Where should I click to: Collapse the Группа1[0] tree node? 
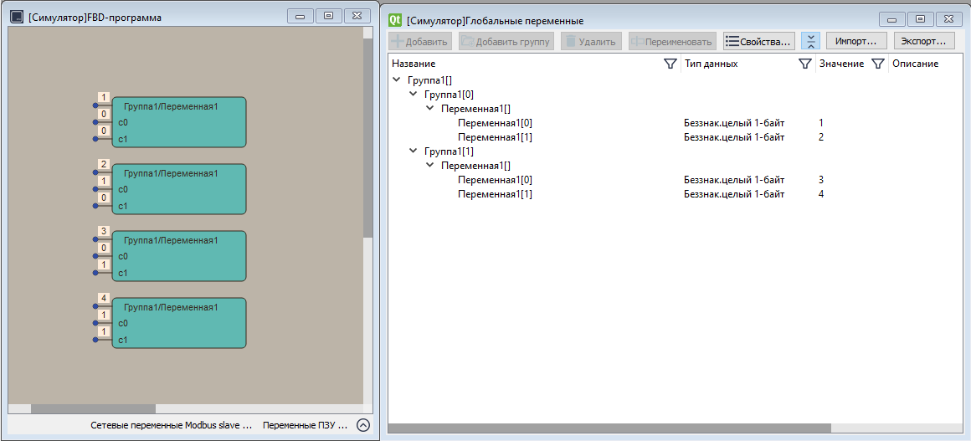point(414,94)
